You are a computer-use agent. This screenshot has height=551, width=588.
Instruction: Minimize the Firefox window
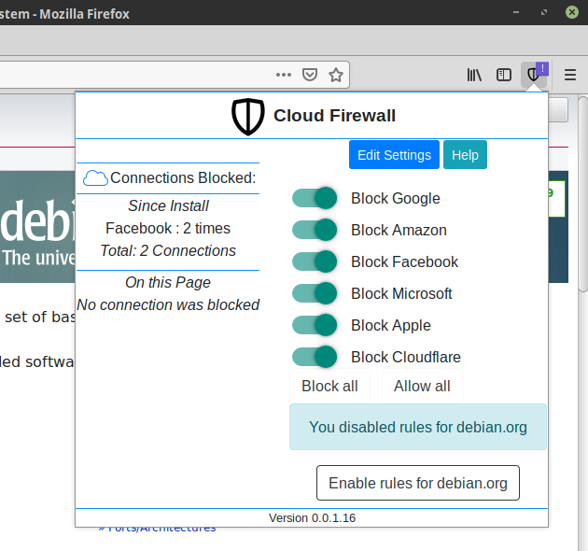tap(516, 12)
